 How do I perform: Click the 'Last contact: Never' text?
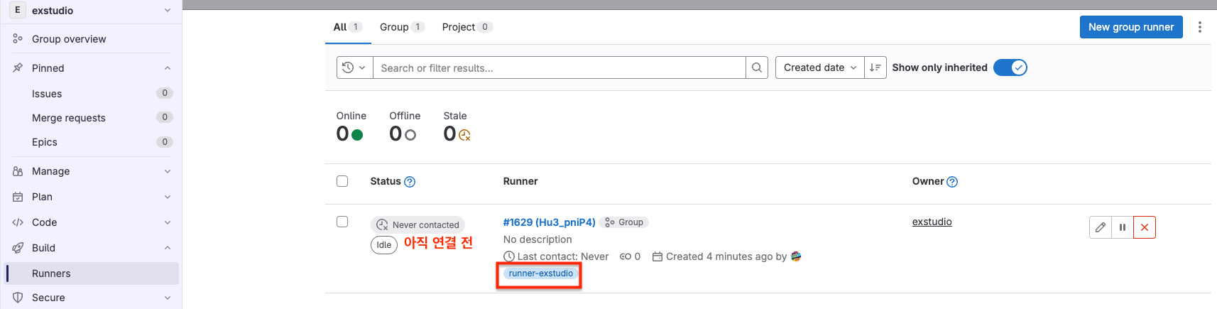point(563,256)
